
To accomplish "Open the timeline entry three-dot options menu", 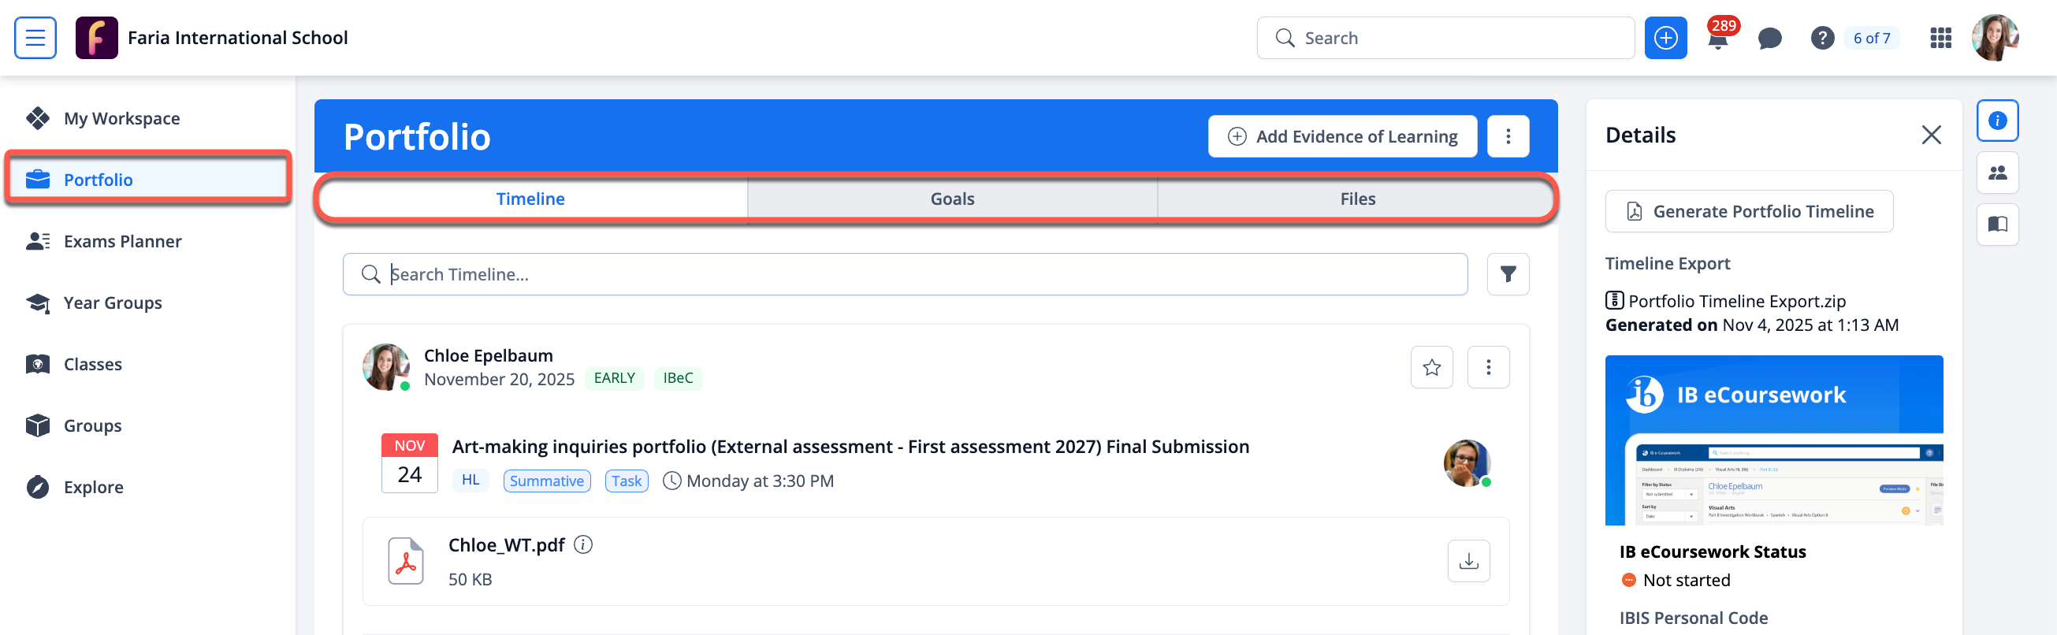I will pos(1488,367).
